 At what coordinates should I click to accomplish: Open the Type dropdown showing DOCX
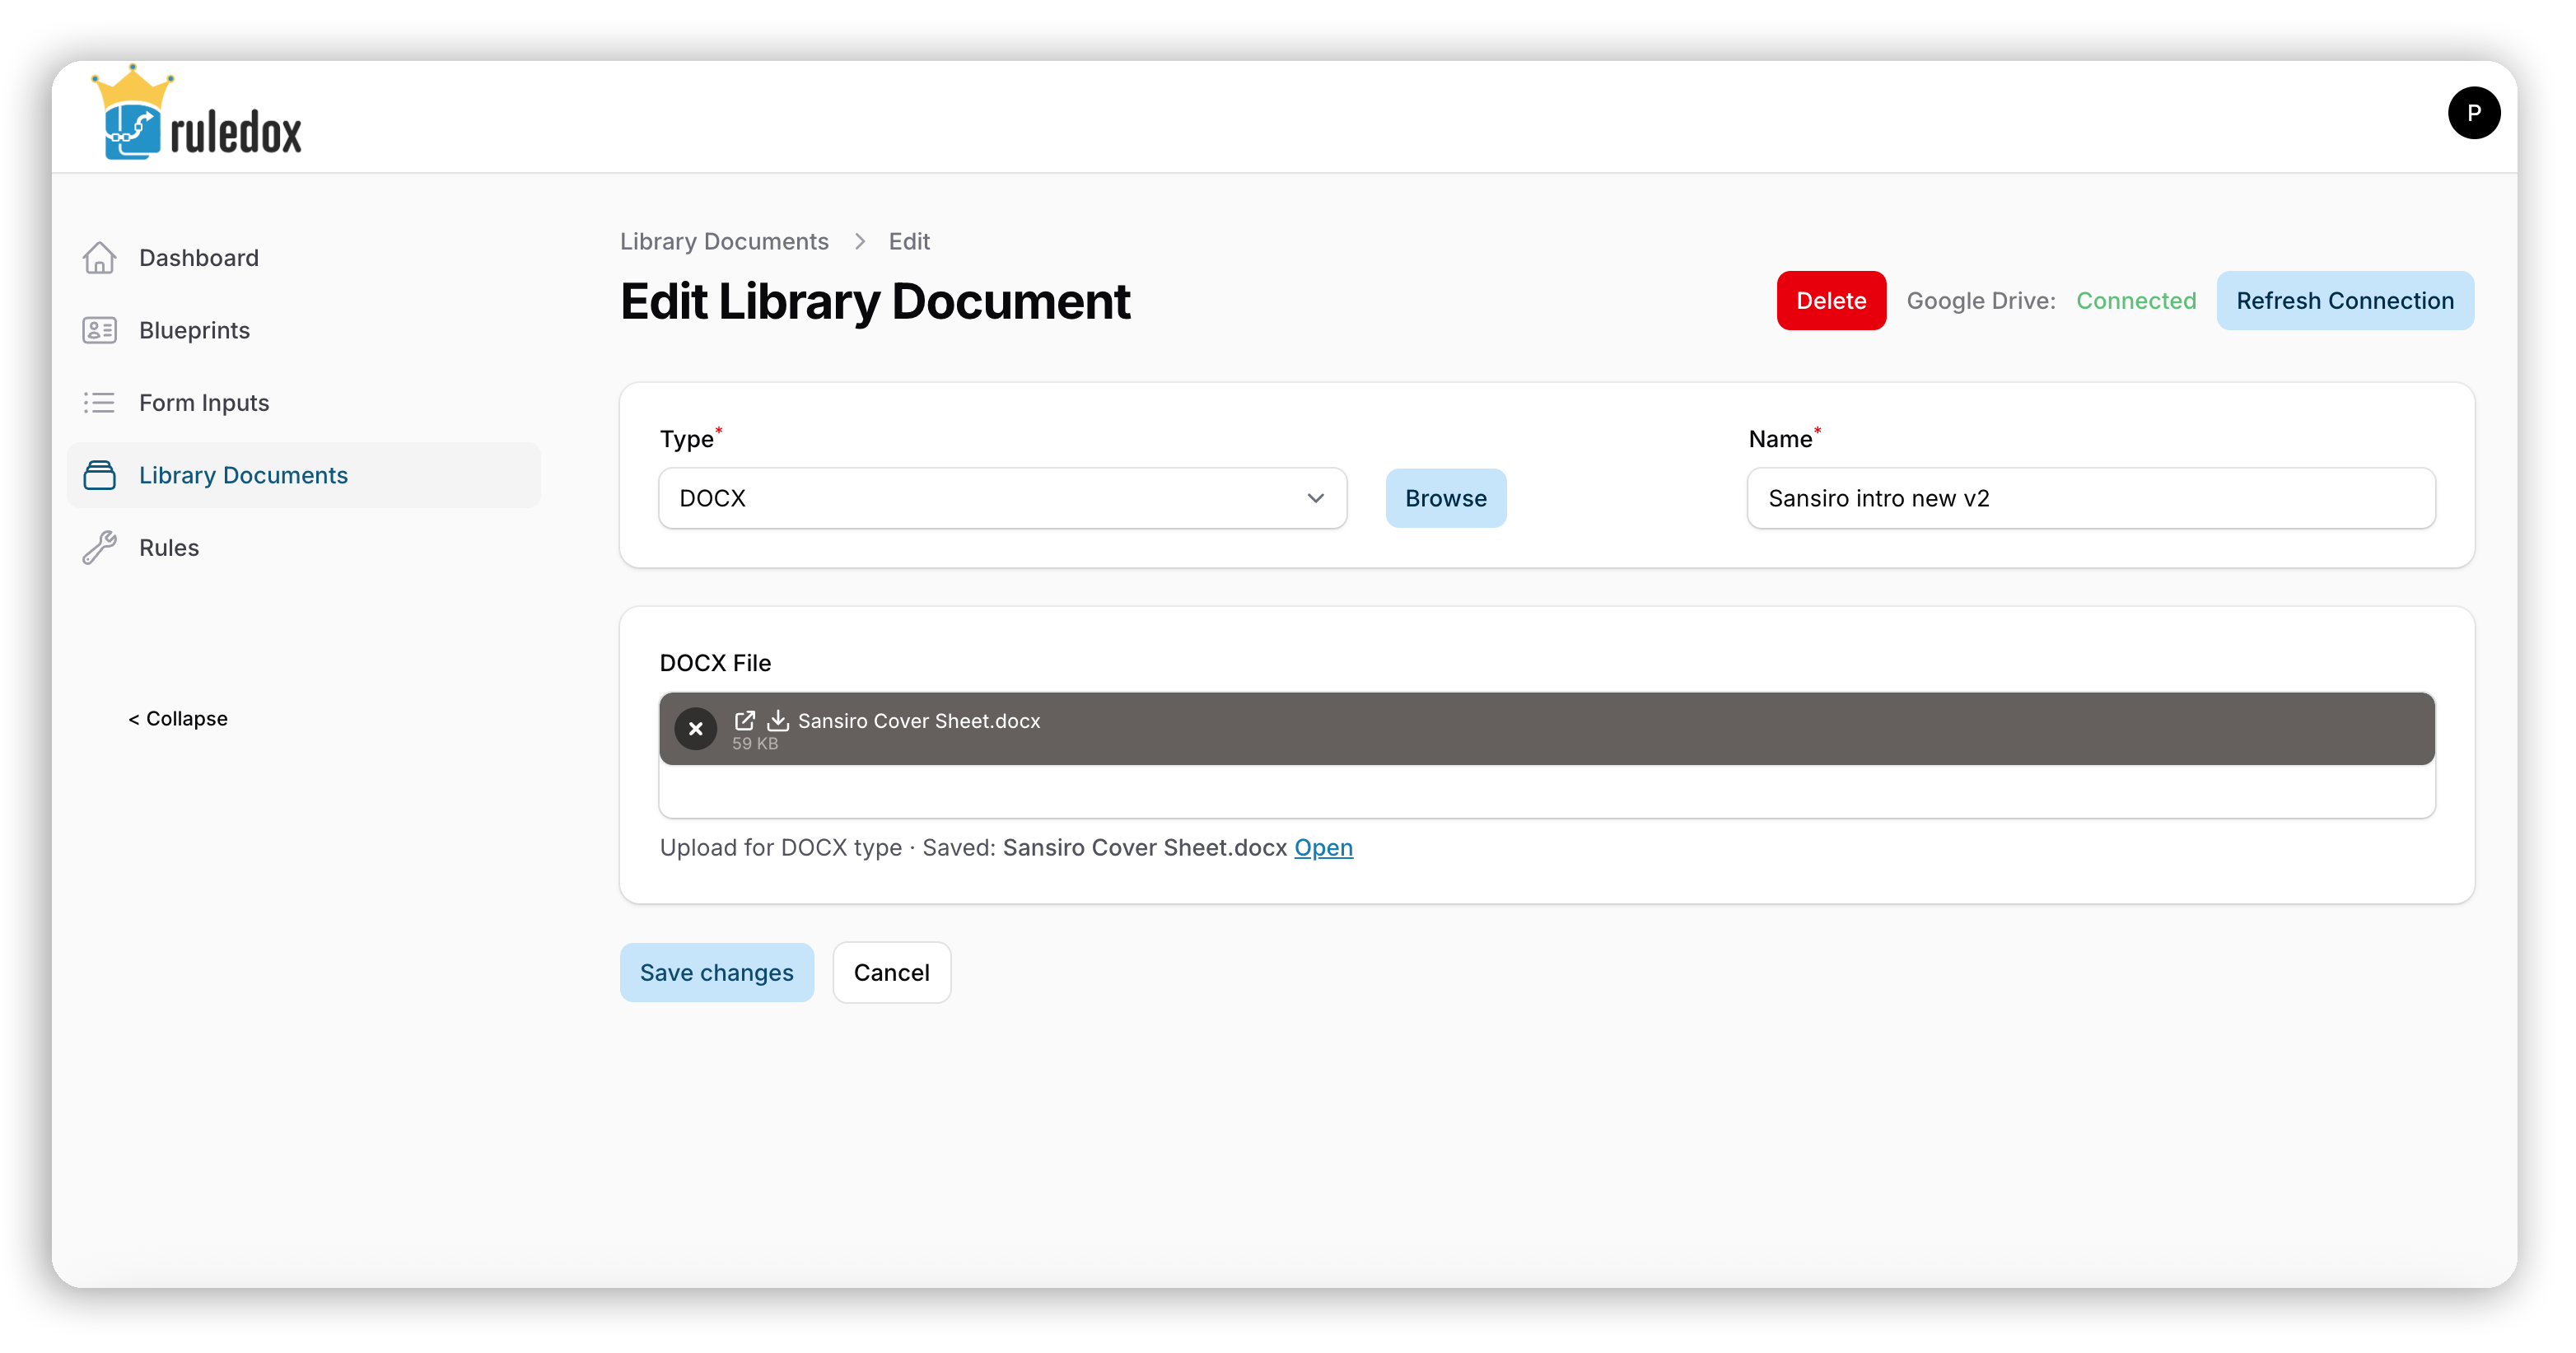tap(1002, 498)
